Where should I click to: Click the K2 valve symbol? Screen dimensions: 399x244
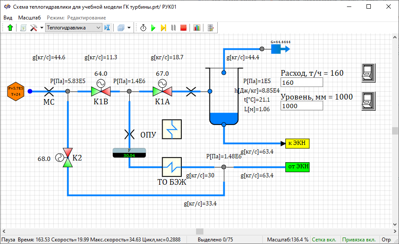(68, 159)
